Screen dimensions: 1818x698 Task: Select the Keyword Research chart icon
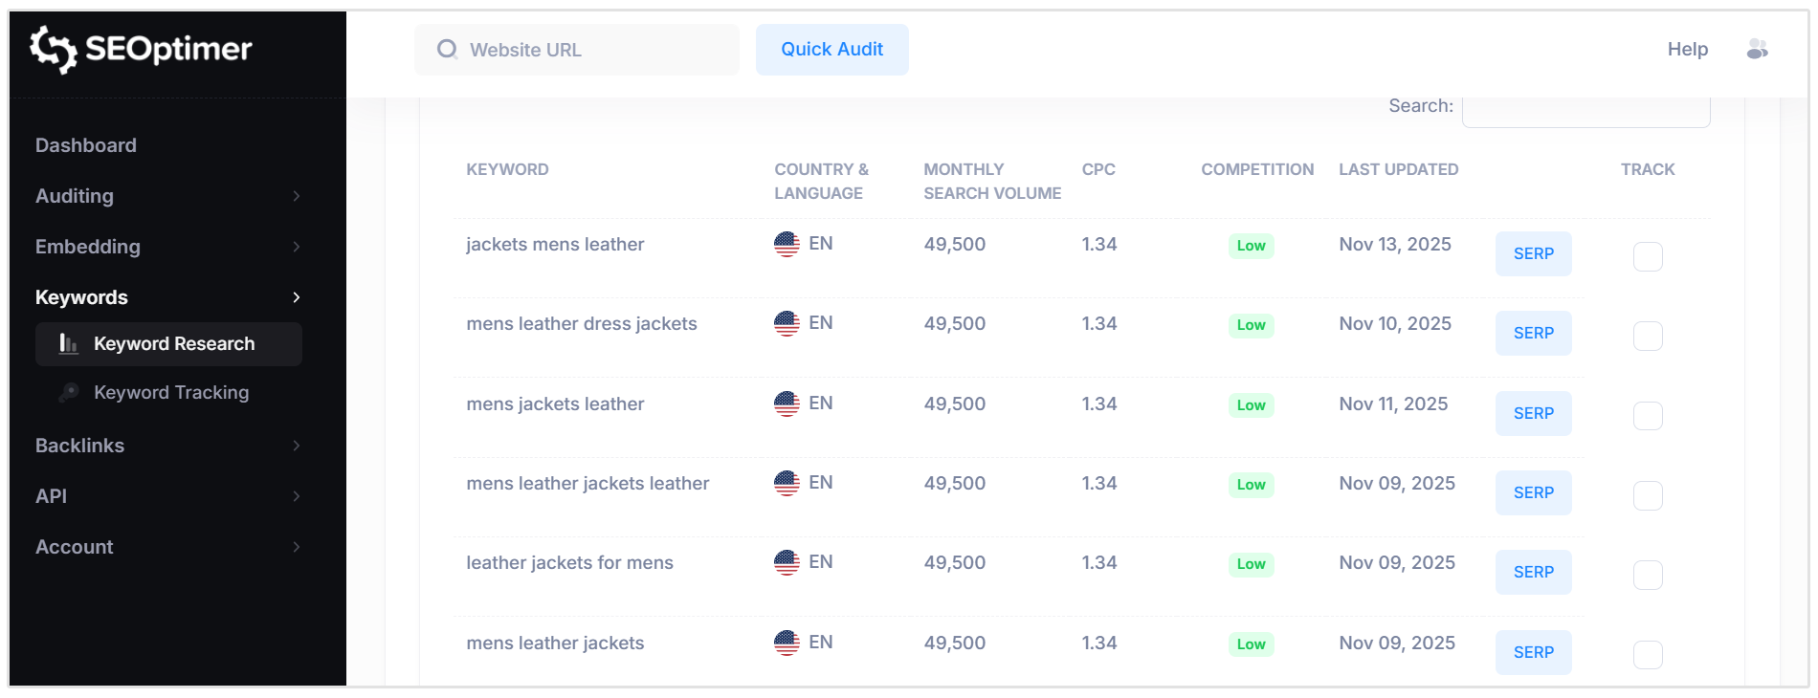67,344
